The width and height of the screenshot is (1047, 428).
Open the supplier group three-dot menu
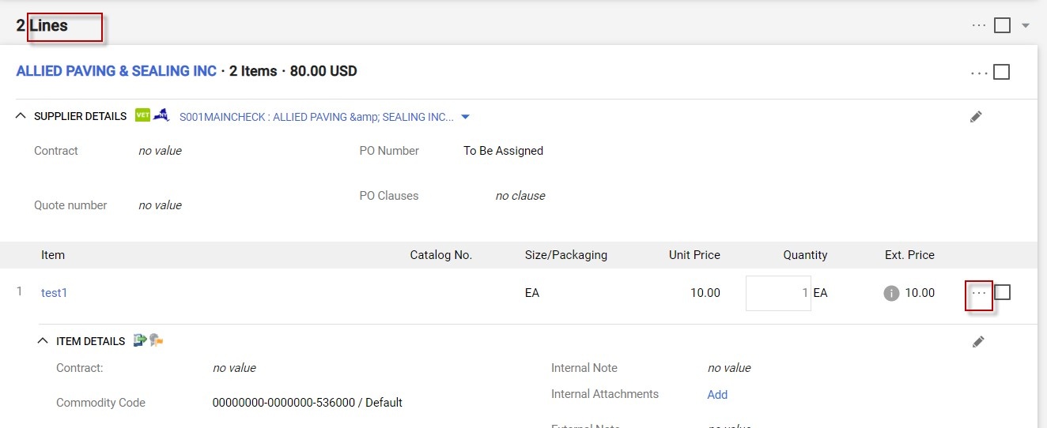[979, 73]
